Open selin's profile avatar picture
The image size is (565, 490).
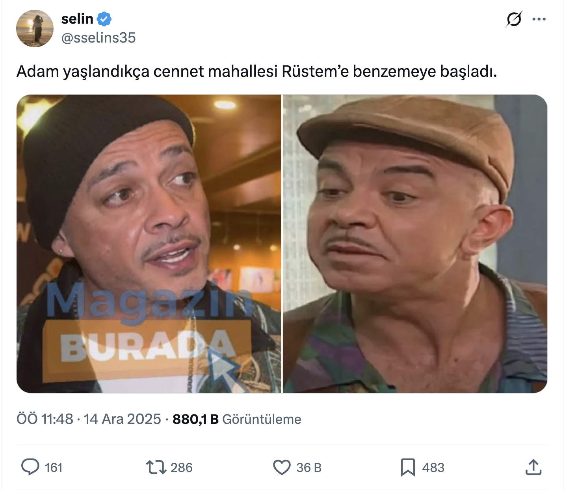pyautogui.click(x=35, y=28)
